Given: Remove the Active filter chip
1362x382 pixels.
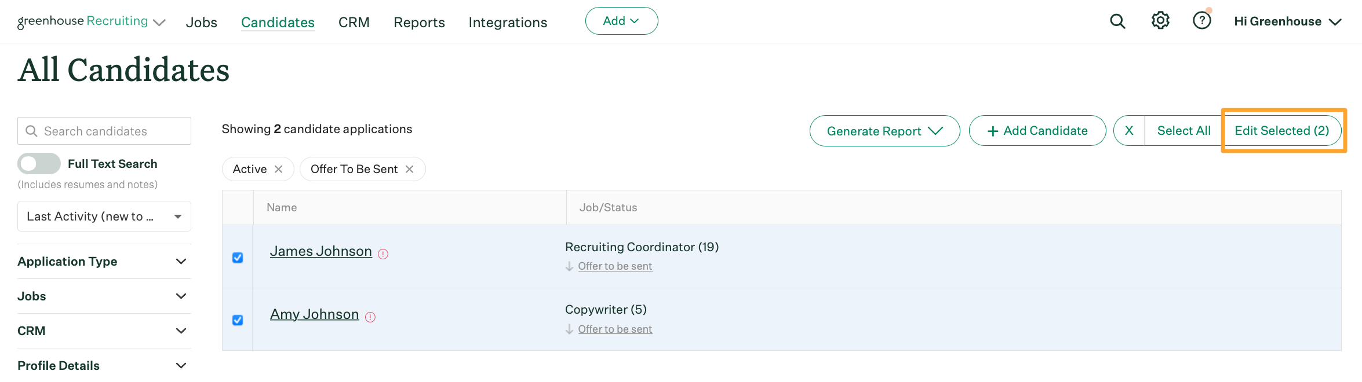Looking at the screenshot, I should pyautogui.click(x=279, y=169).
